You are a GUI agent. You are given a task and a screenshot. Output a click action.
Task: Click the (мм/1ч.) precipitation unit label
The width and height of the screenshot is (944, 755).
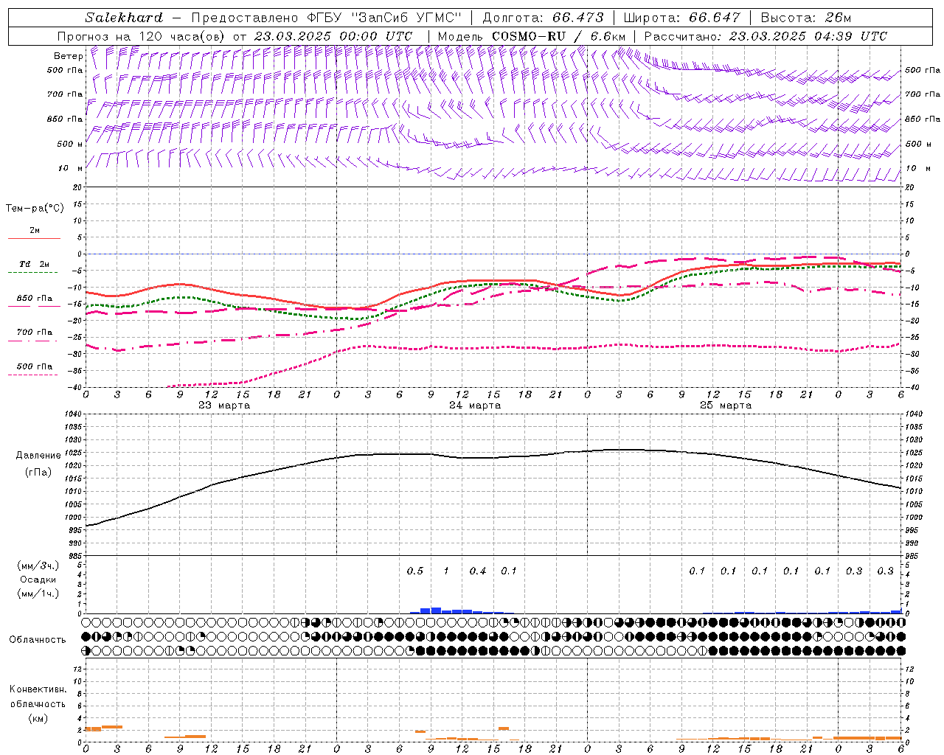(x=38, y=594)
